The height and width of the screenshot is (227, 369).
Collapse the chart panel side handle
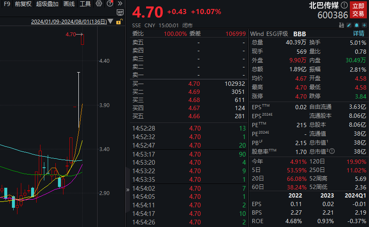point(127,189)
